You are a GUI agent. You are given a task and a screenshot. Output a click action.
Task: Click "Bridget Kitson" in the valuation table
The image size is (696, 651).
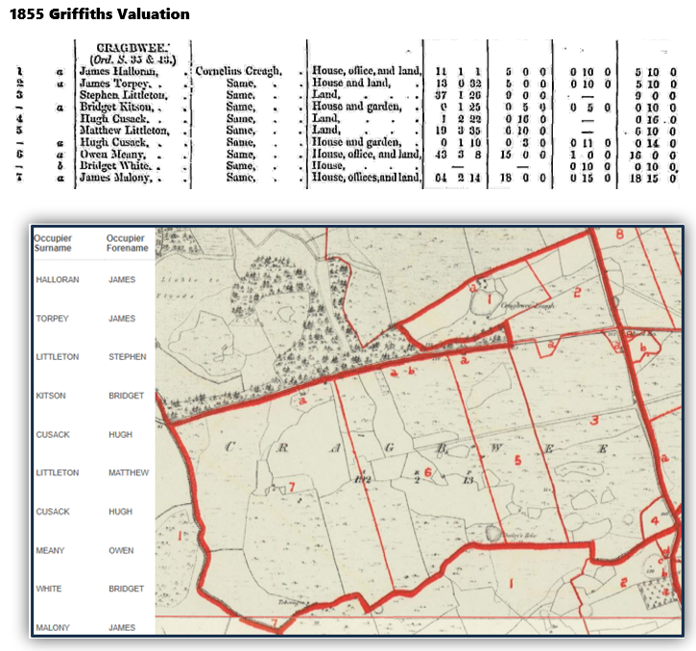point(116,107)
